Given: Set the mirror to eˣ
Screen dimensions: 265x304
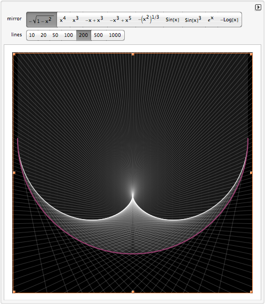Looking at the screenshot, I should pos(211,20).
